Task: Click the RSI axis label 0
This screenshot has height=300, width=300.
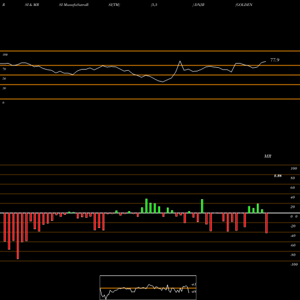Action: pos(3,103)
